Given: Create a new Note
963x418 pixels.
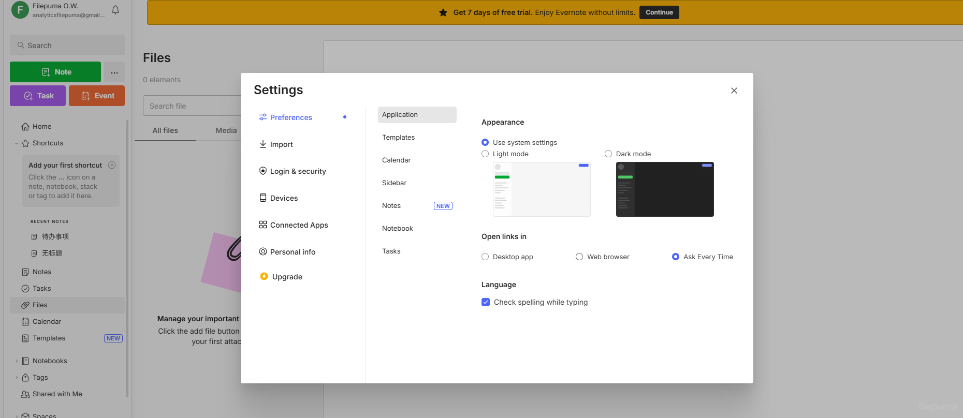Looking at the screenshot, I should click(55, 72).
